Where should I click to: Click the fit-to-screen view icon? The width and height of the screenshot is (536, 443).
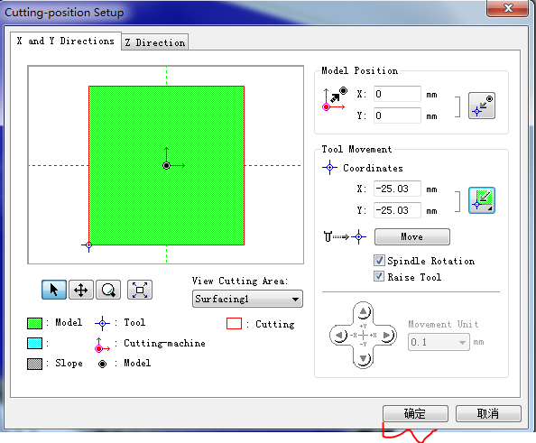tap(140, 290)
